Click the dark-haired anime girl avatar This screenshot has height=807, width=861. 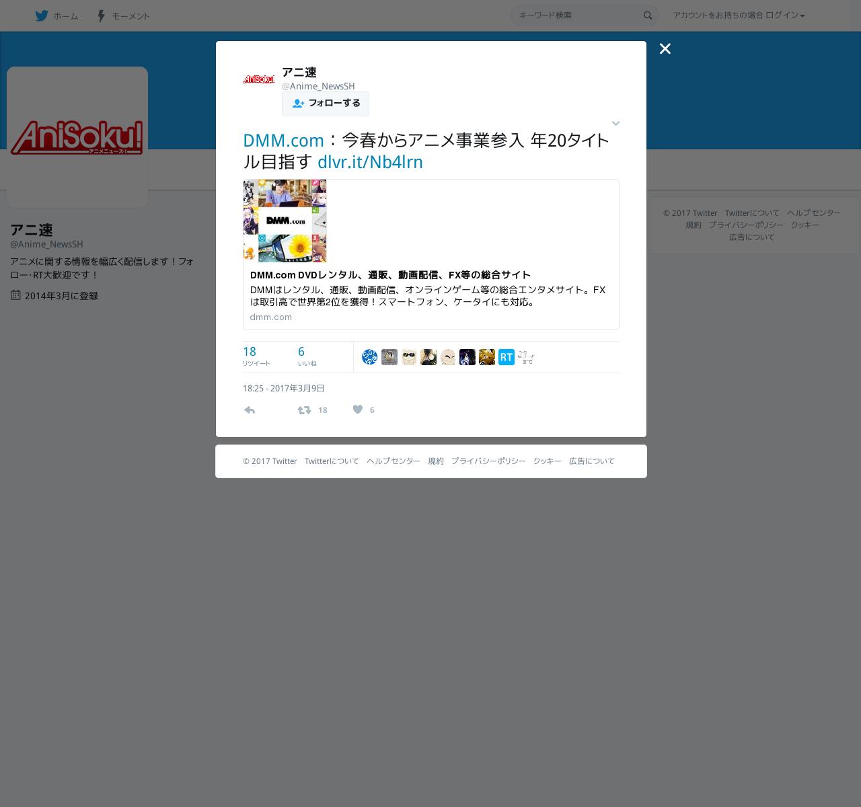pos(428,357)
